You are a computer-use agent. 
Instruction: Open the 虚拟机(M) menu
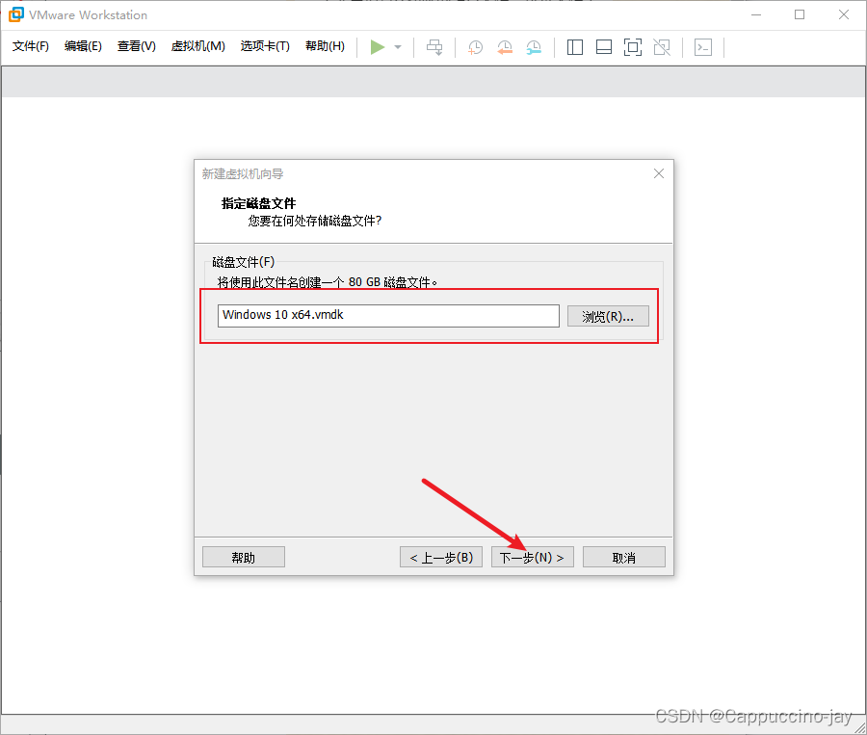tap(197, 46)
